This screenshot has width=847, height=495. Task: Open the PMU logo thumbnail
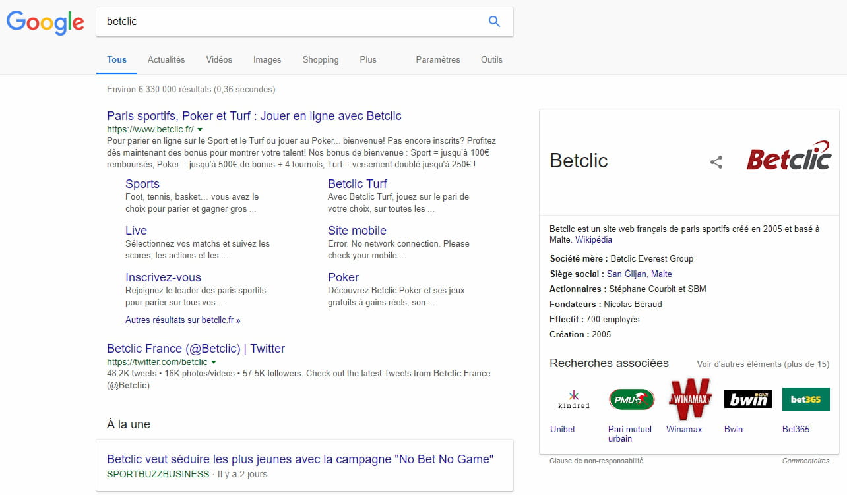pyautogui.click(x=631, y=399)
